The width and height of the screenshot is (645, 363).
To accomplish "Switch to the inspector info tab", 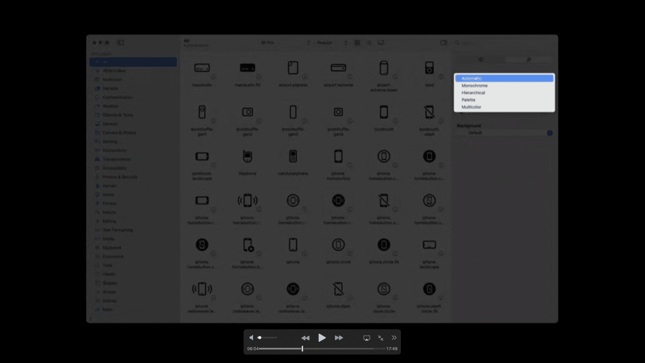I will 481,59.
